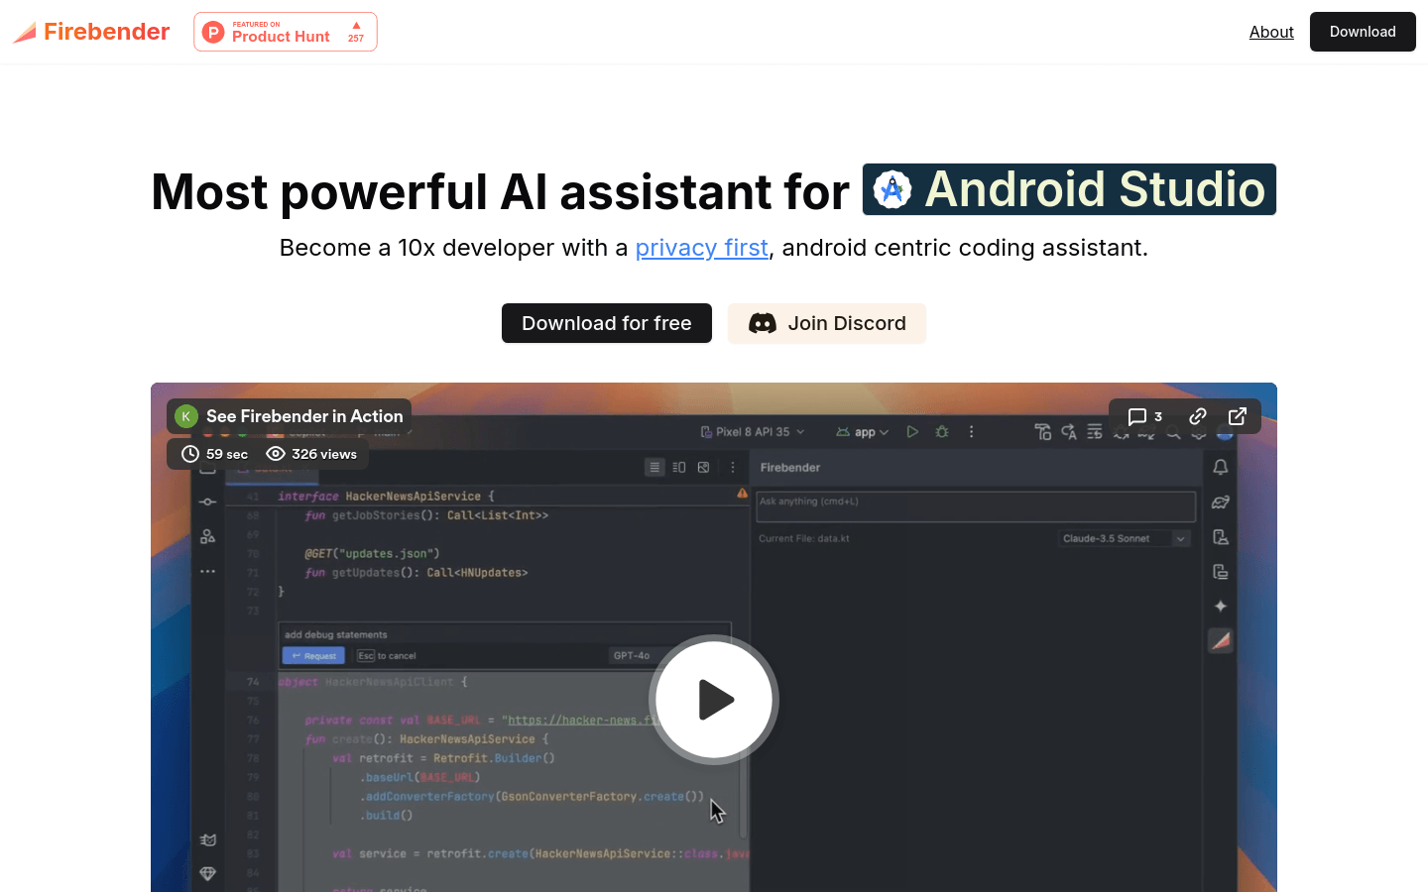Click the diamond gem icon in sidebar
Image resolution: width=1428 pixels, height=892 pixels.
207,874
